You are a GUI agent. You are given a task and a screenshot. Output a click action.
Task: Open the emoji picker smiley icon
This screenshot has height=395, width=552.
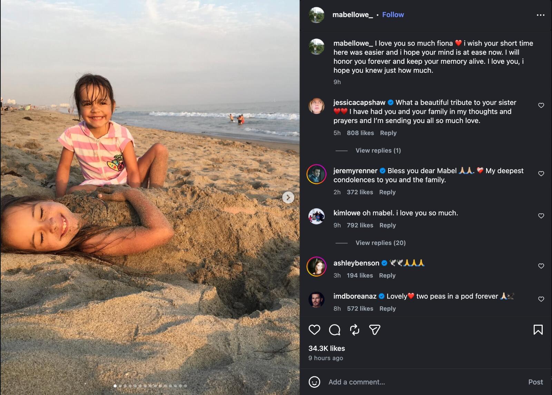coord(314,382)
